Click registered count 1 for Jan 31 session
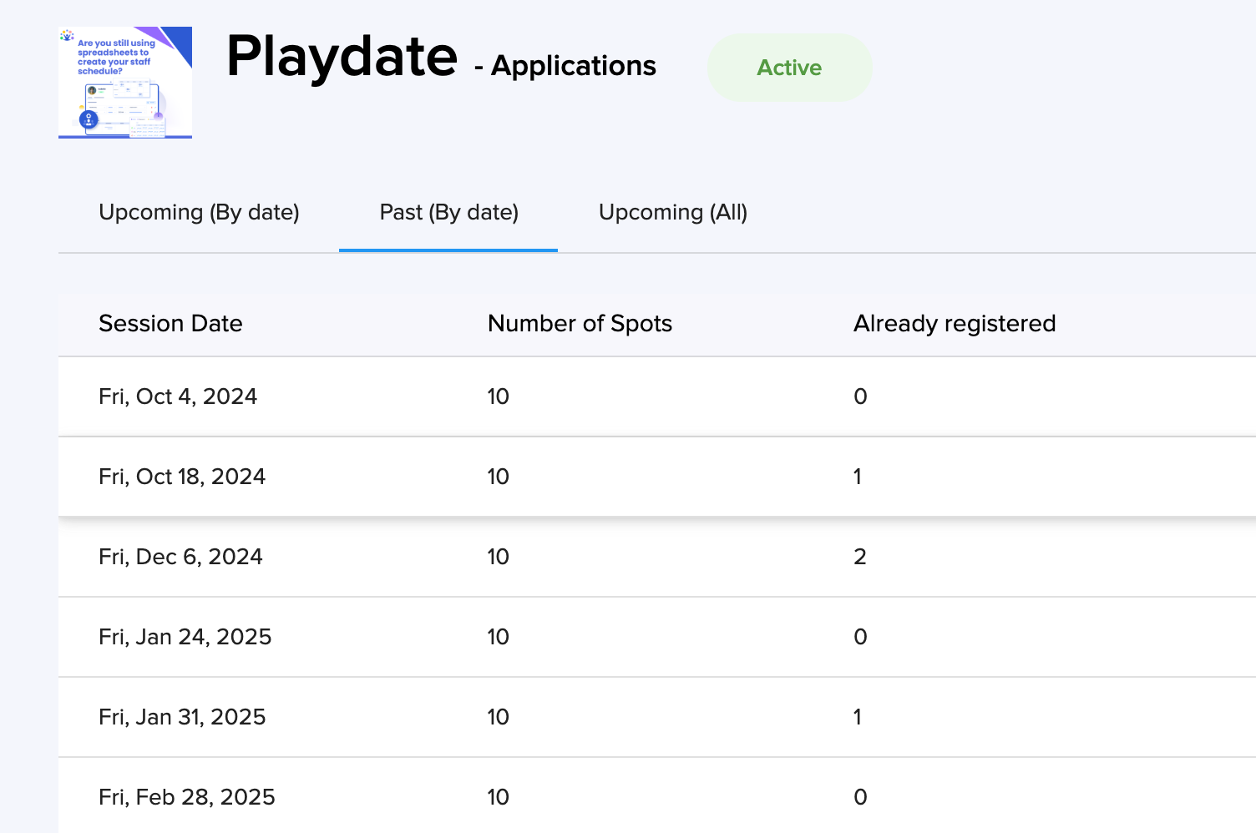1256x833 pixels. click(858, 717)
